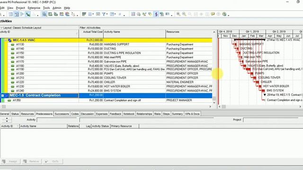Open the Group and Sort icon

pyautogui.click(x=84, y=14)
